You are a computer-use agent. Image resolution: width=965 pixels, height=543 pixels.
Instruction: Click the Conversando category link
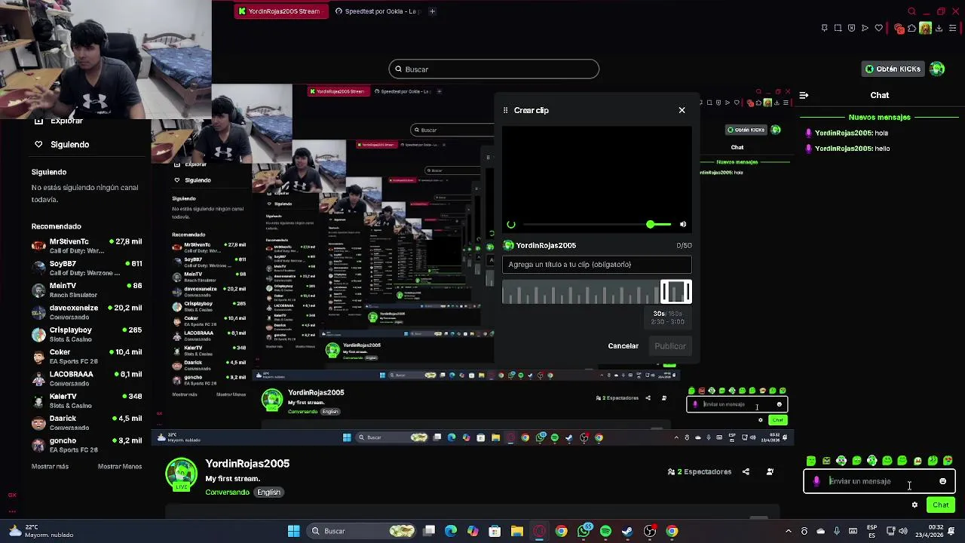point(227,492)
